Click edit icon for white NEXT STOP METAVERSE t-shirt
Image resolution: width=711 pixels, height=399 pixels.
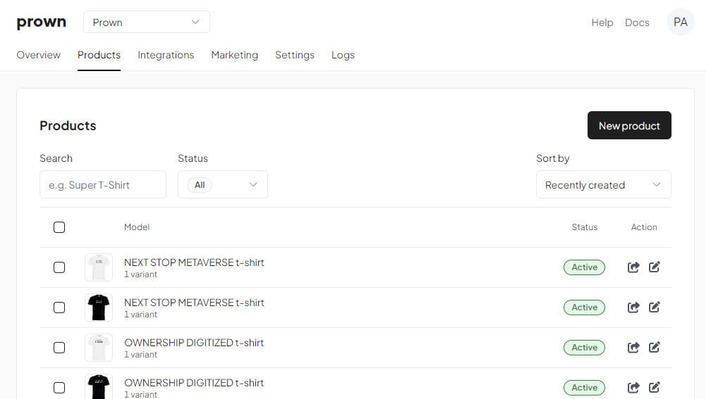tap(654, 267)
